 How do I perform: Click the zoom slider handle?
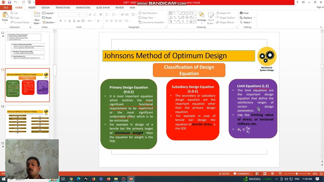pos(297,174)
